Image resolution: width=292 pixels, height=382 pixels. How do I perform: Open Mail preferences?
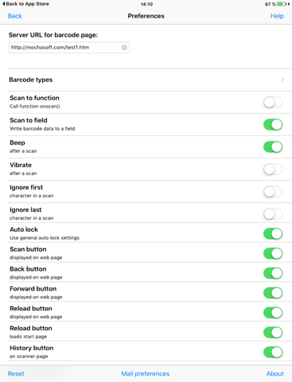pos(146,373)
